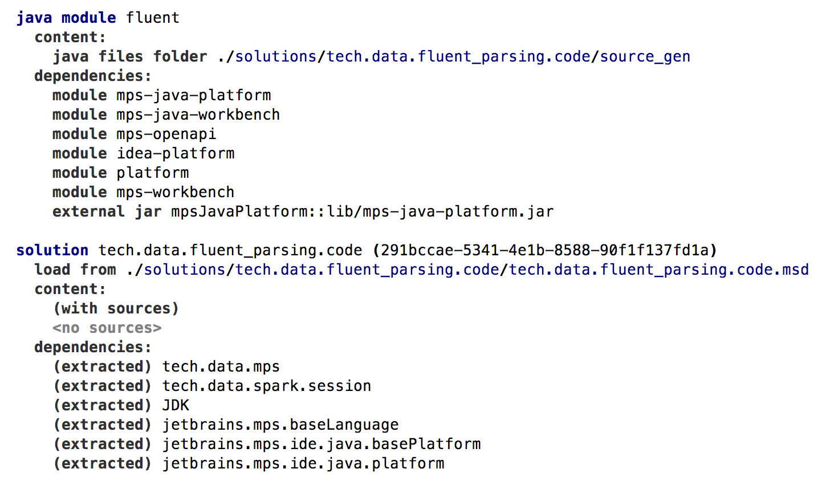Select the mps-workbench module dependency

pos(175,192)
